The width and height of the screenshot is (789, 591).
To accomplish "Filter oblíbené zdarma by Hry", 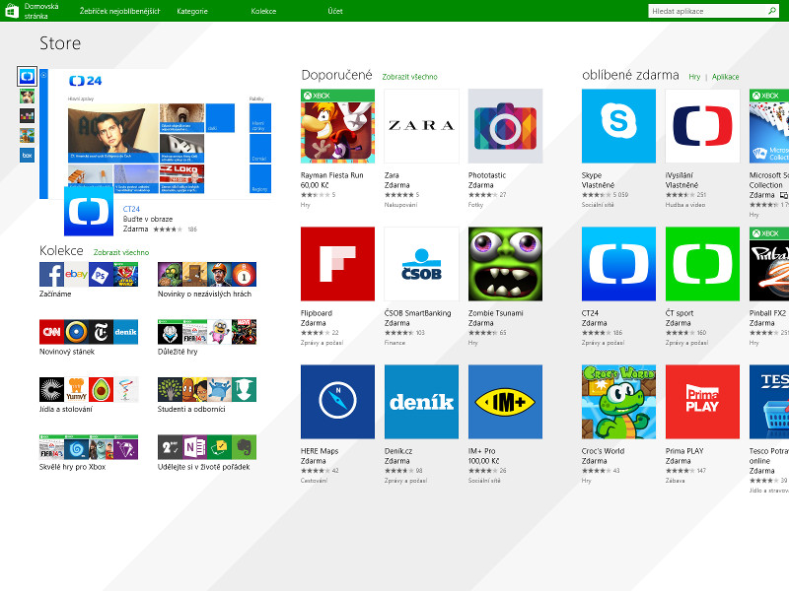I will [694, 77].
